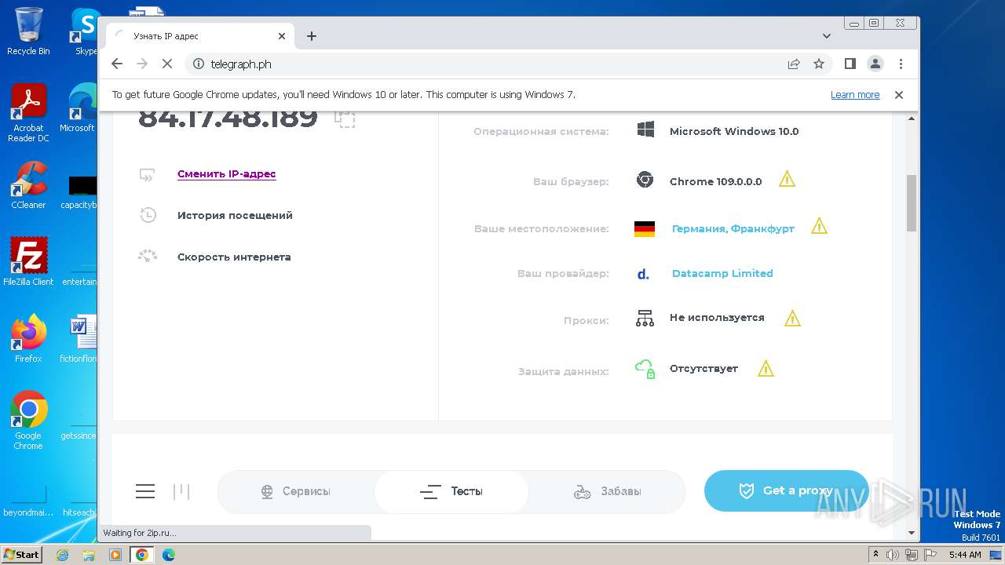The height and width of the screenshot is (565, 1005).
Task: Click the volume icon in system tray
Action: click(x=894, y=555)
